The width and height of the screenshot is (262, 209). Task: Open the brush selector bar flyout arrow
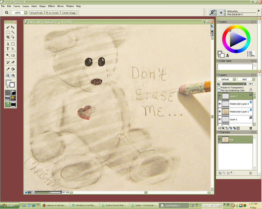259,10
